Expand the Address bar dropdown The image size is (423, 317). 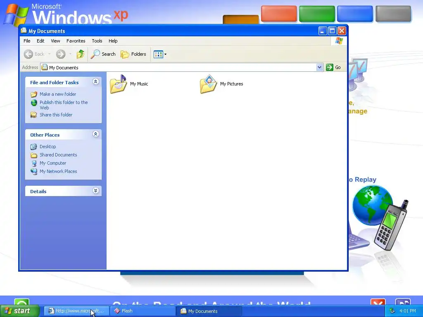pyautogui.click(x=319, y=67)
